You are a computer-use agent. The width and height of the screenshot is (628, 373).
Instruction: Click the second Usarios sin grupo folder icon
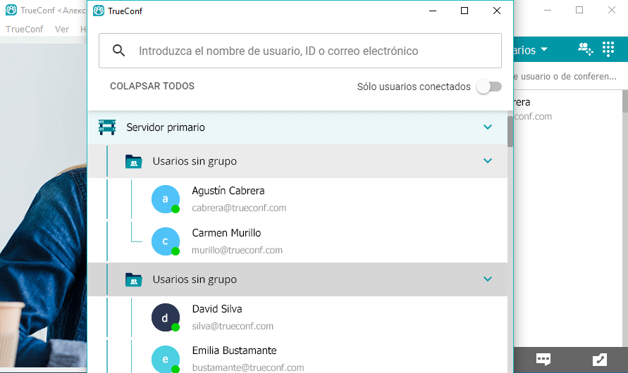coord(133,279)
